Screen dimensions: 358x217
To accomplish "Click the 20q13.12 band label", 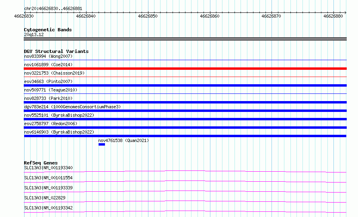I will click(34, 34).
